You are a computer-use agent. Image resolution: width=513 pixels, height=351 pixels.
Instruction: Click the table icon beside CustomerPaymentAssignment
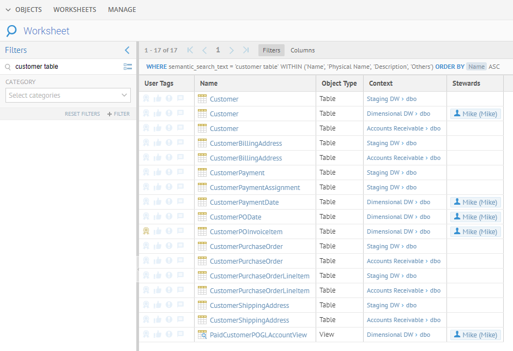point(202,187)
